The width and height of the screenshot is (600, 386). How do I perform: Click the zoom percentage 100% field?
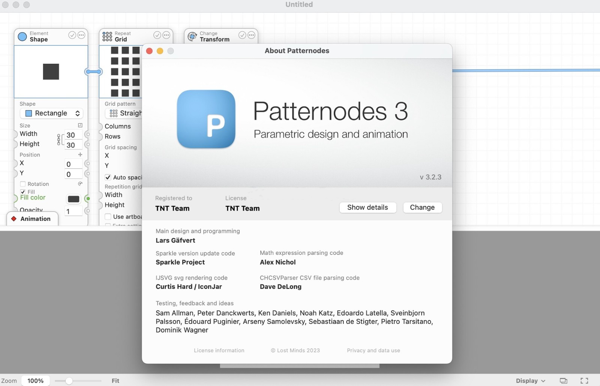coord(36,381)
